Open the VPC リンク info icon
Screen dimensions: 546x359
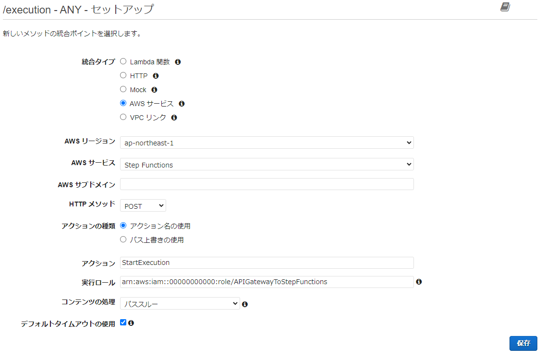174,117
